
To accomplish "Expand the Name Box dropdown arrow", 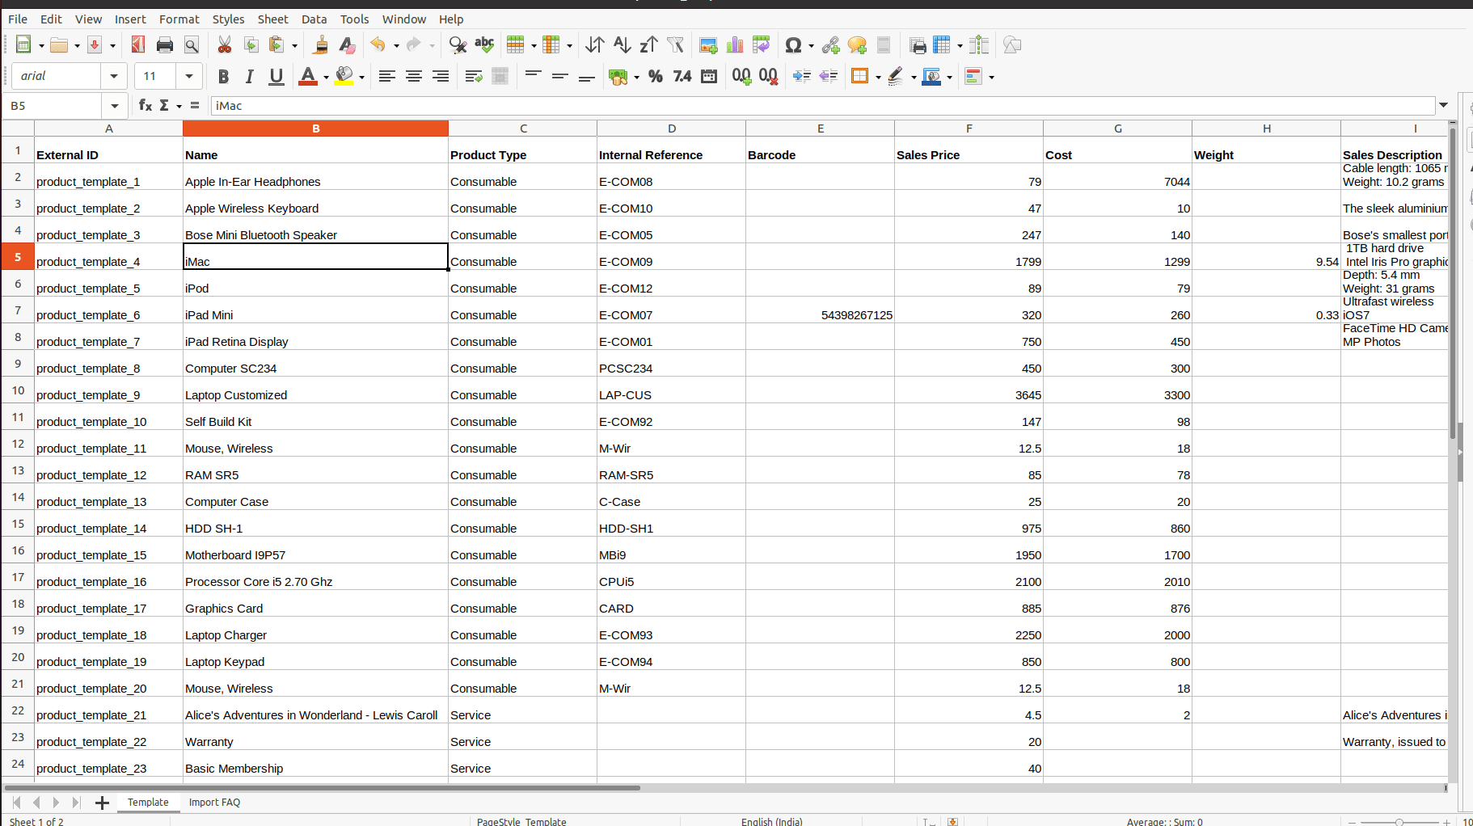I will [x=114, y=106].
